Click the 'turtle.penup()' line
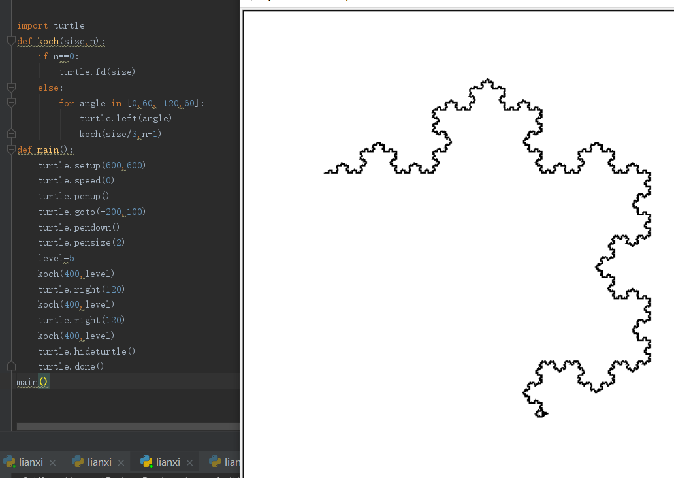 [x=74, y=196]
